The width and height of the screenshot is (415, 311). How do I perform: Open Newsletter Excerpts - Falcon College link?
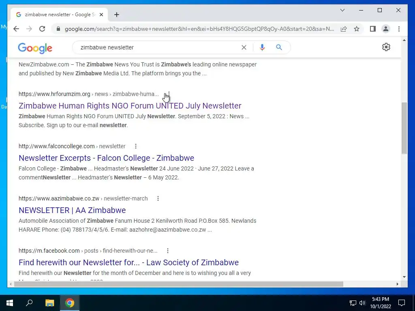[x=107, y=158]
